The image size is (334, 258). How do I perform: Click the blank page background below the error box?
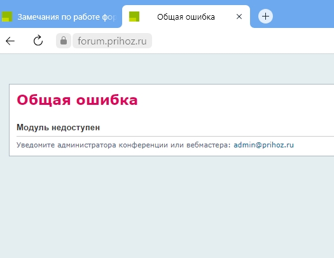167,207
